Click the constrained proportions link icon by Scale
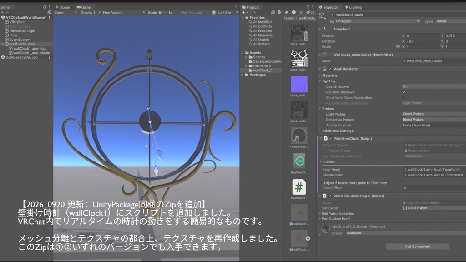This screenshot has height=262, width=466. point(398,47)
